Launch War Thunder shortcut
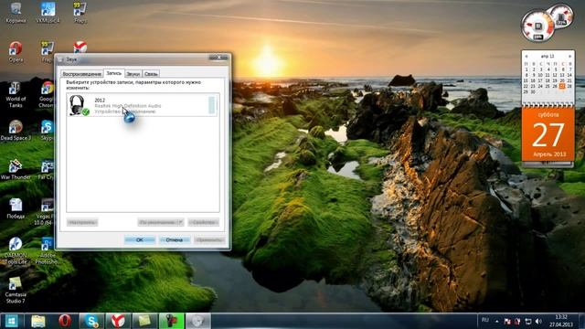This screenshot has width=585, height=329. tap(16, 170)
